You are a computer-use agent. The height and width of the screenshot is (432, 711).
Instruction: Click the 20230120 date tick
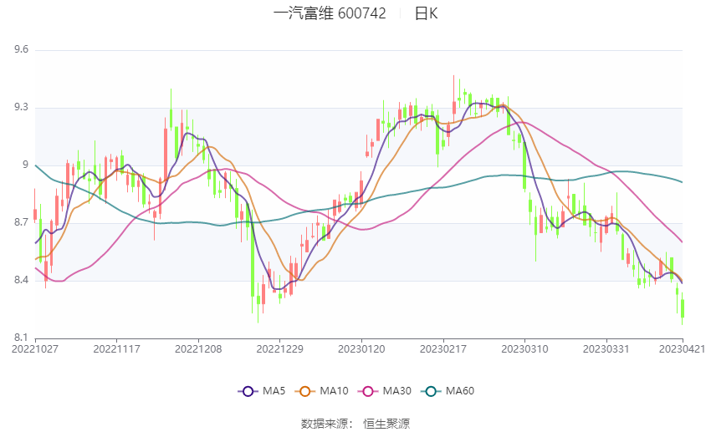[361, 349]
